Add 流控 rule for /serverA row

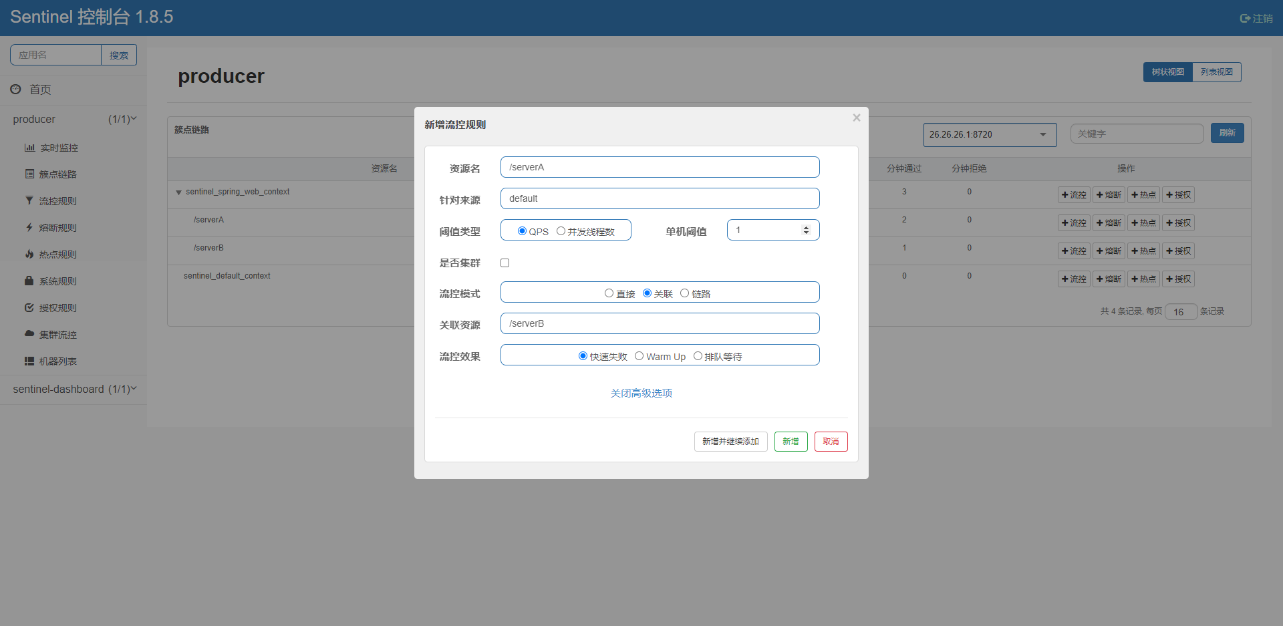[x=1074, y=223]
